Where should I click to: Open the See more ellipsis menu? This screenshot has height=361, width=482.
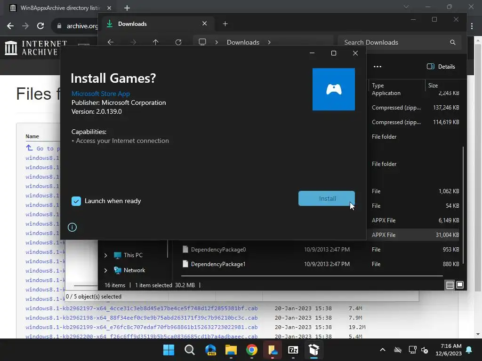click(x=378, y=67)
